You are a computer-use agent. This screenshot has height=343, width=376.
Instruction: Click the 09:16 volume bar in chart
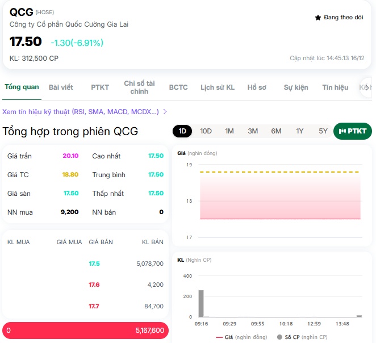tap(201, 303)
